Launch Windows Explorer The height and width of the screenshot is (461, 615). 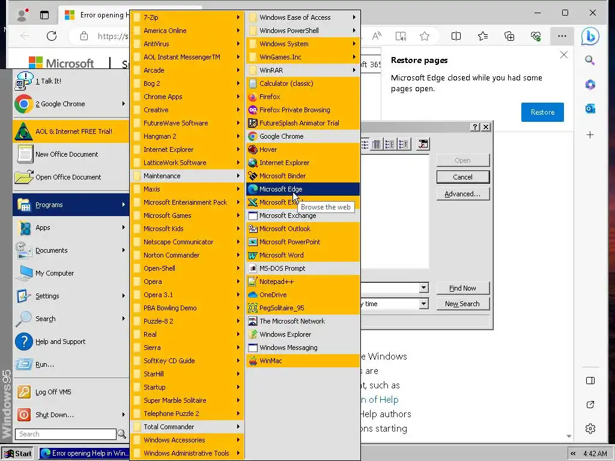coord(303,334)
